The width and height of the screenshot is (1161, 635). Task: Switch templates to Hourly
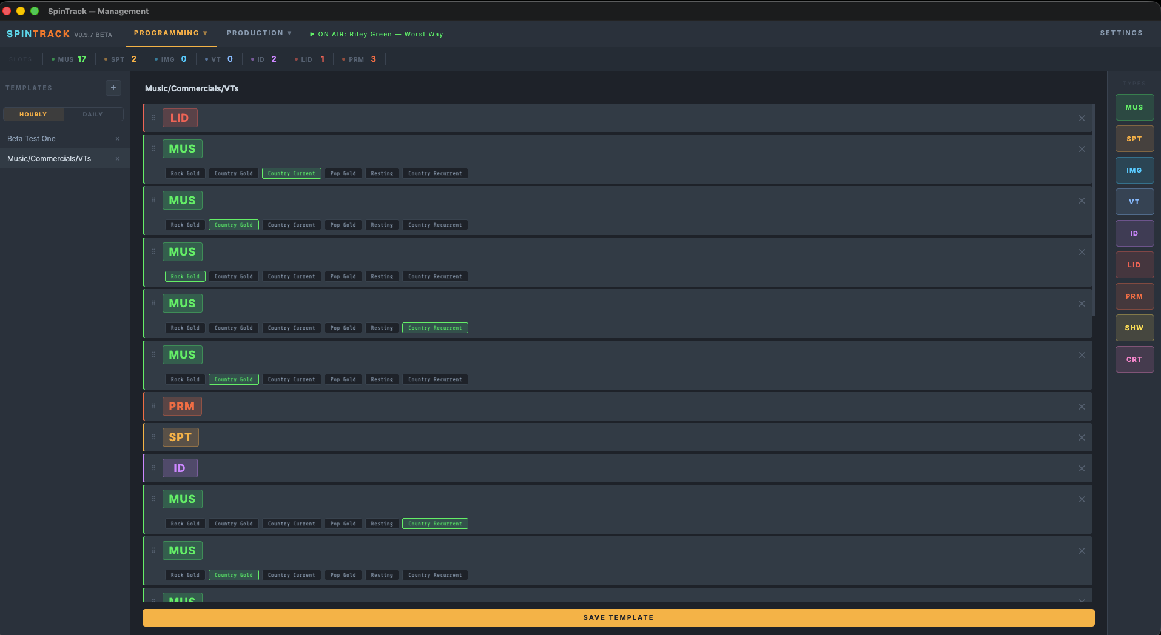[33, 115]
